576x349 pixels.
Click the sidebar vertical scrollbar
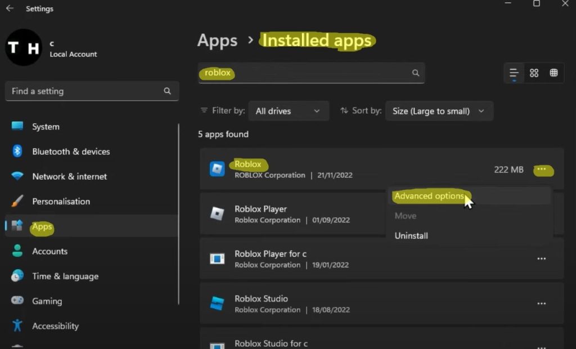[179, 214]
